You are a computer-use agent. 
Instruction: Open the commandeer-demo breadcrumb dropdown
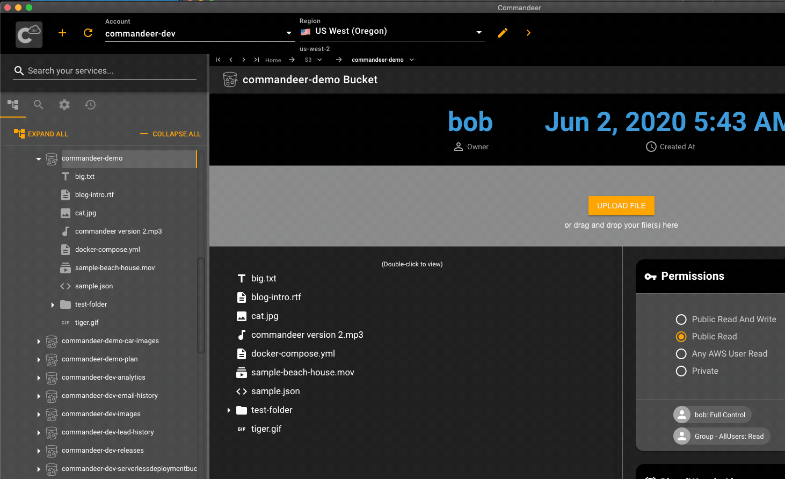pyautogui.click(x=412, y=60)
